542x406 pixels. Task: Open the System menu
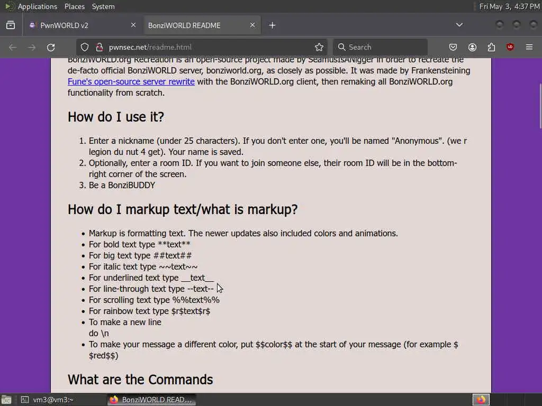tap(103, 6)
